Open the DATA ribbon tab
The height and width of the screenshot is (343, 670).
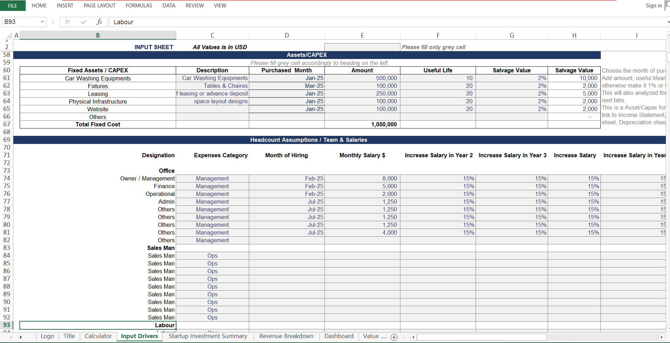(169, 6)
